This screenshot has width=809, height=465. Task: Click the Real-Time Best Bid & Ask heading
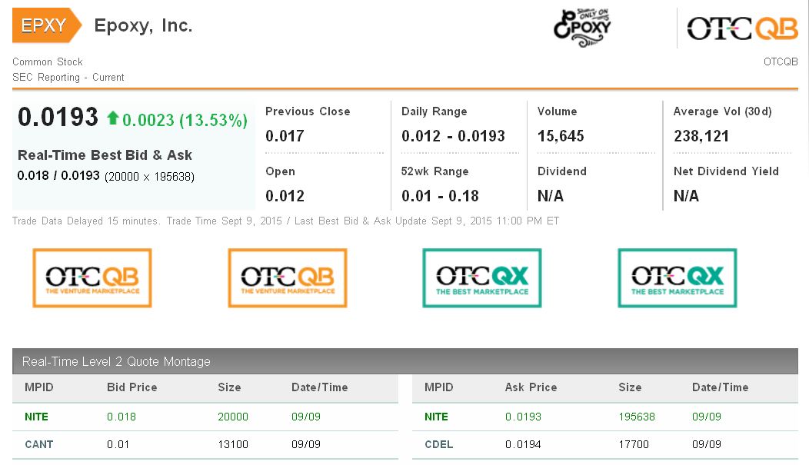(105, 155)
